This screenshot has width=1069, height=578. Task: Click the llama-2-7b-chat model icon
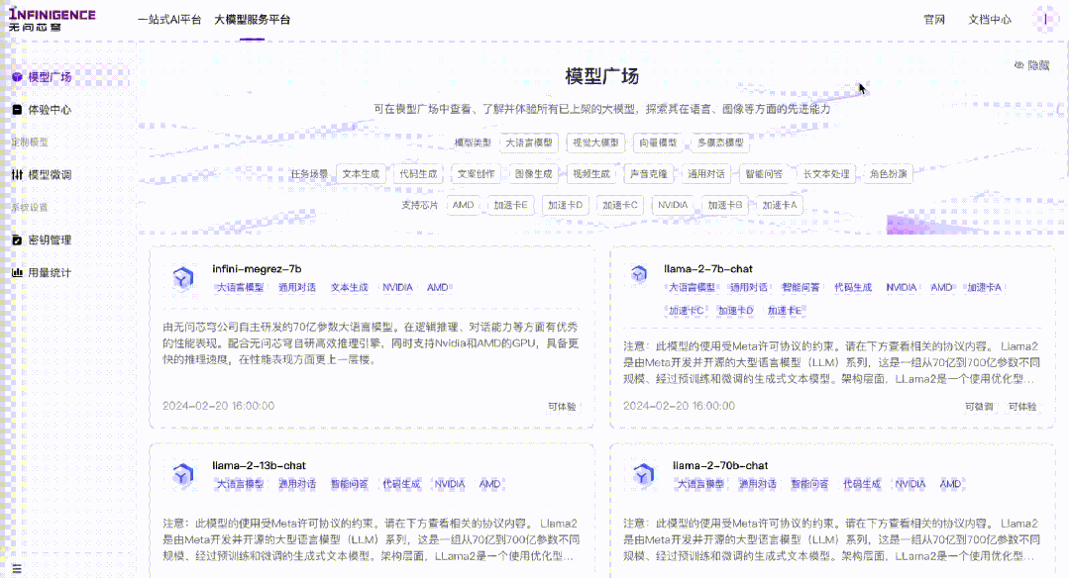(x=639, y=274)
